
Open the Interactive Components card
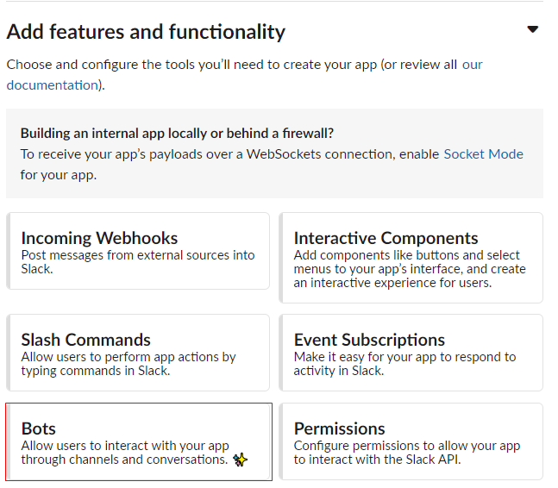(x=411, y=258)
